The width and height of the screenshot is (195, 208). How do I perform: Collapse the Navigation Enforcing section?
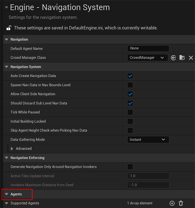tap(6, 158)
